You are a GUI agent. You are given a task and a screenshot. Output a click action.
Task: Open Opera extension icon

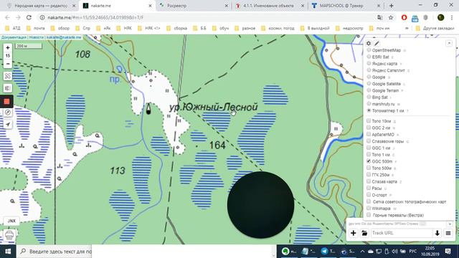click(404, 17)
